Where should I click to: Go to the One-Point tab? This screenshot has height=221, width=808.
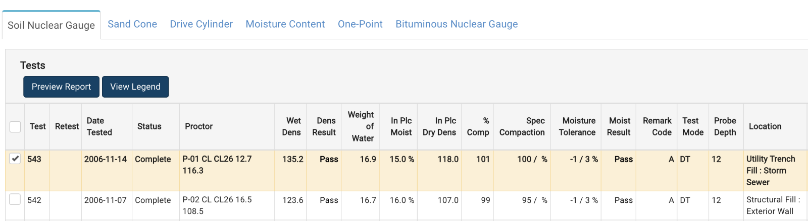pyautogui.click(x=360, y=24)
